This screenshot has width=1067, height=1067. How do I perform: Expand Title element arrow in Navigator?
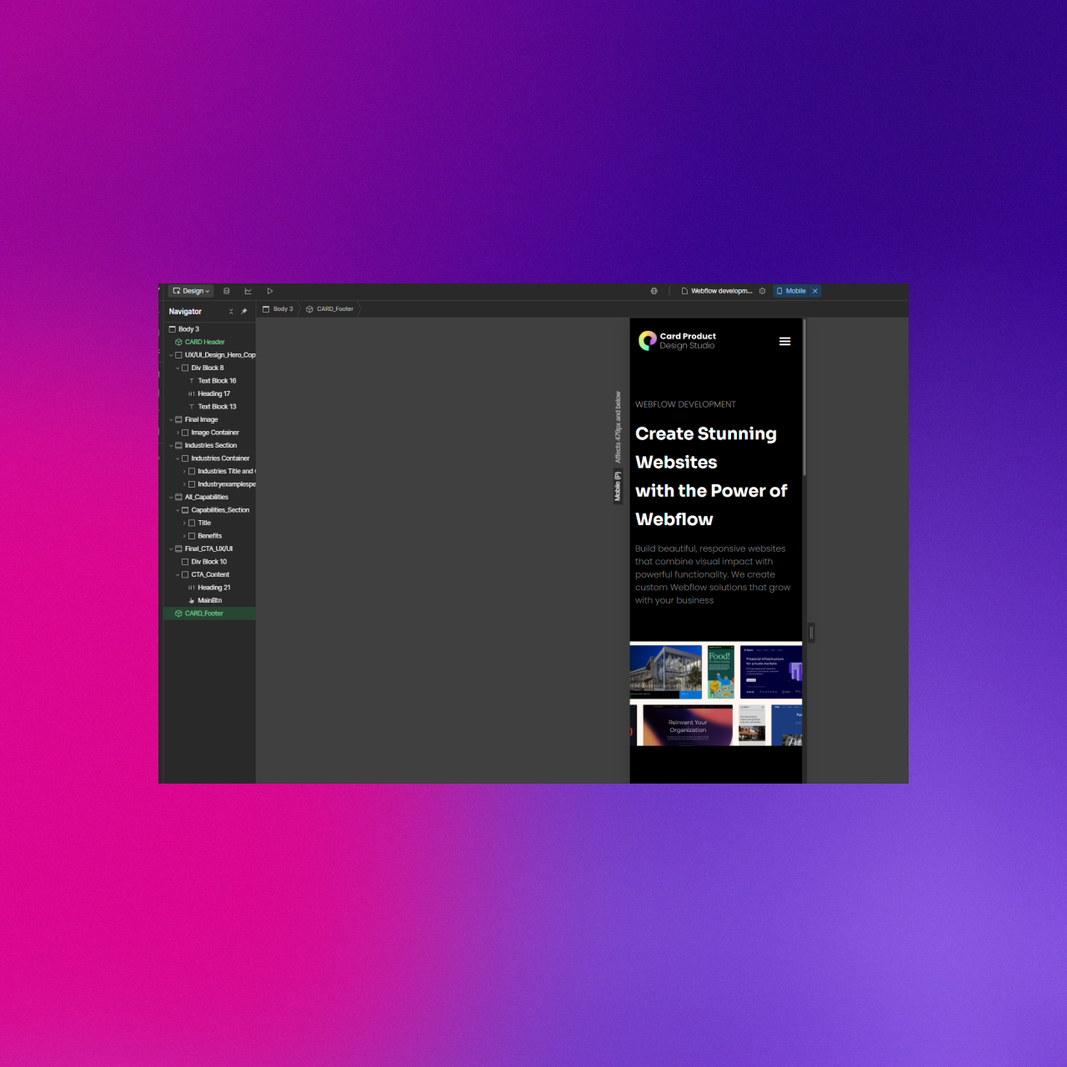184,523
